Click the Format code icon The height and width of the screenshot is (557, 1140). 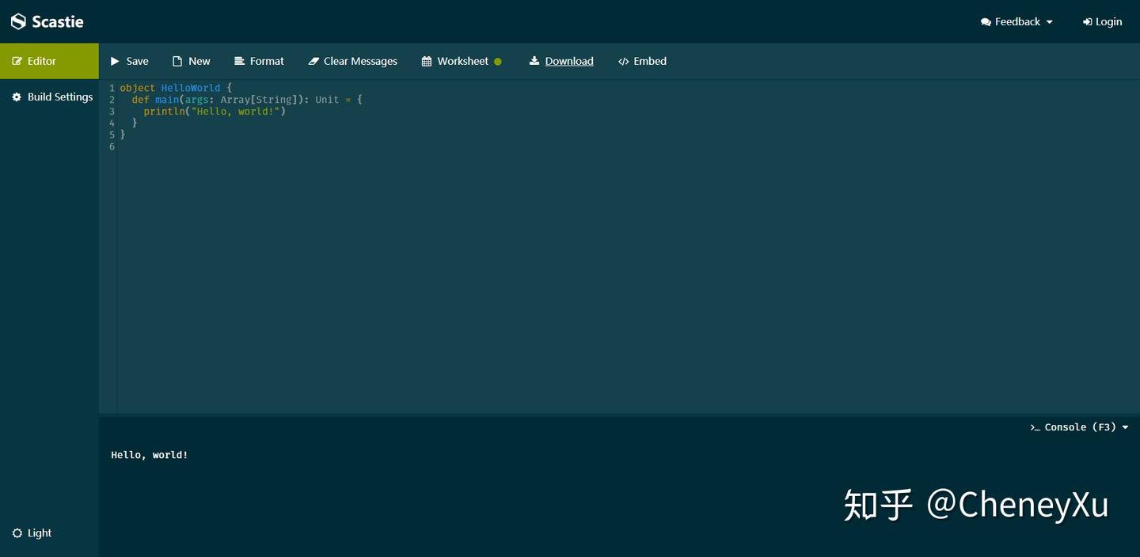pyautogui.click(x=238, y=61)
